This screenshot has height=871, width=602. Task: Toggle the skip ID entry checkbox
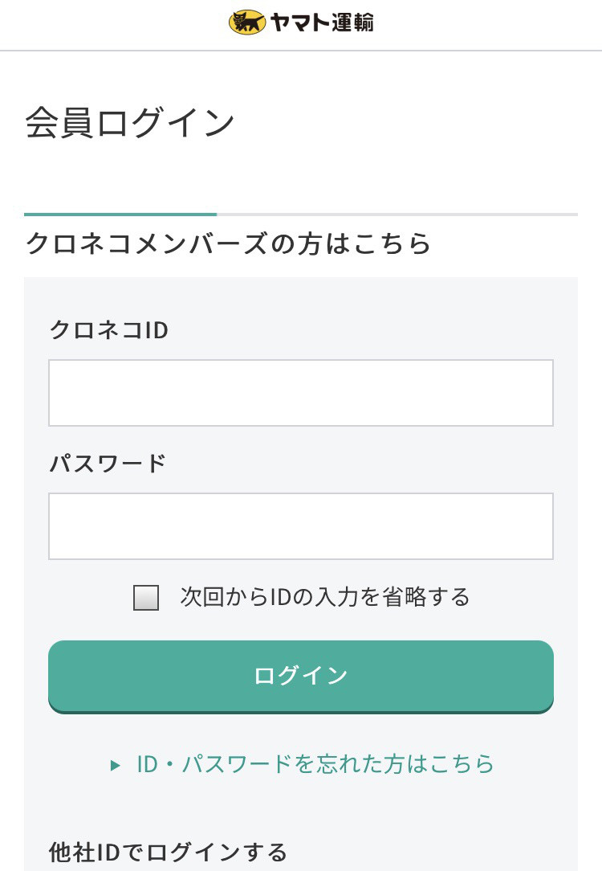pos(146,598)
